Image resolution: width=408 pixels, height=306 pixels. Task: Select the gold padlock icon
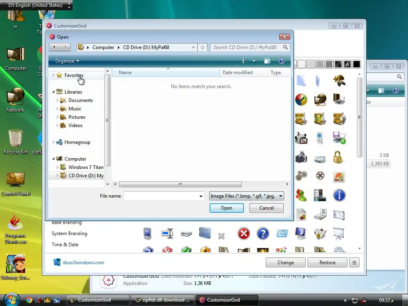[x=337, y=157]
